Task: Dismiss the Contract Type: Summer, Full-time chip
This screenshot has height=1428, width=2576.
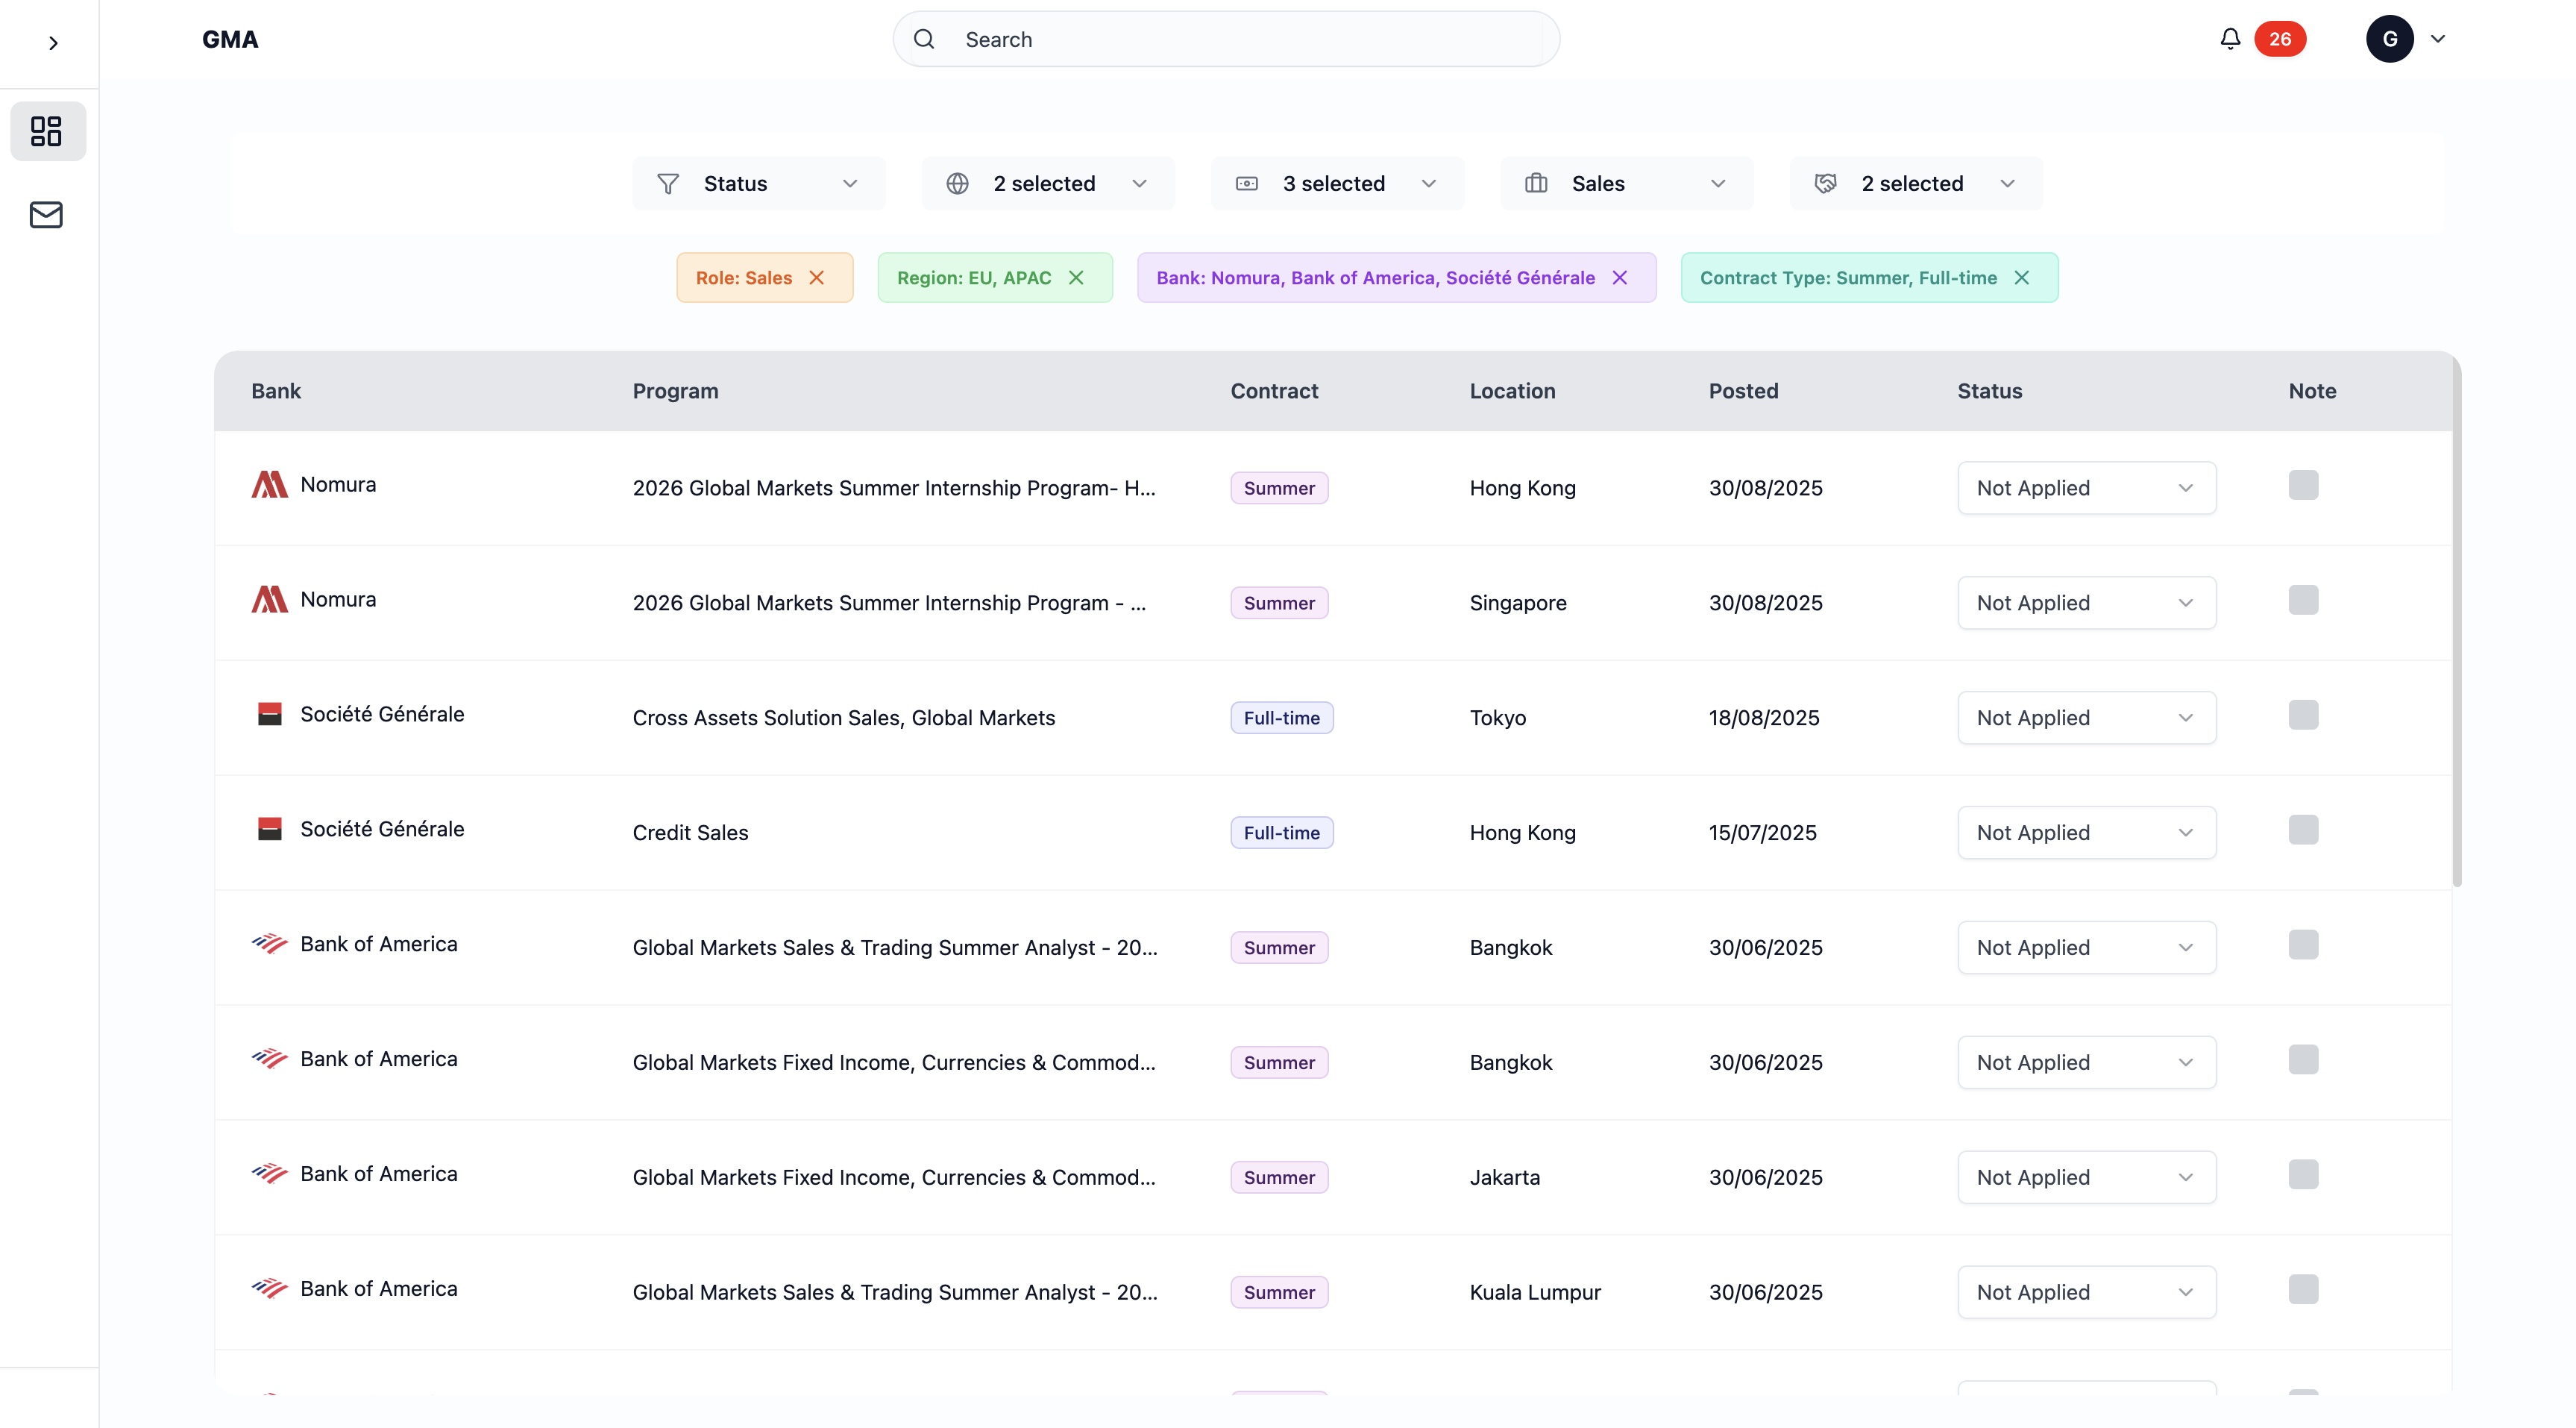Action: point(2022,278)
